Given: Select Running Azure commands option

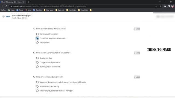Looking at the screenshot, I should point(37,67).
